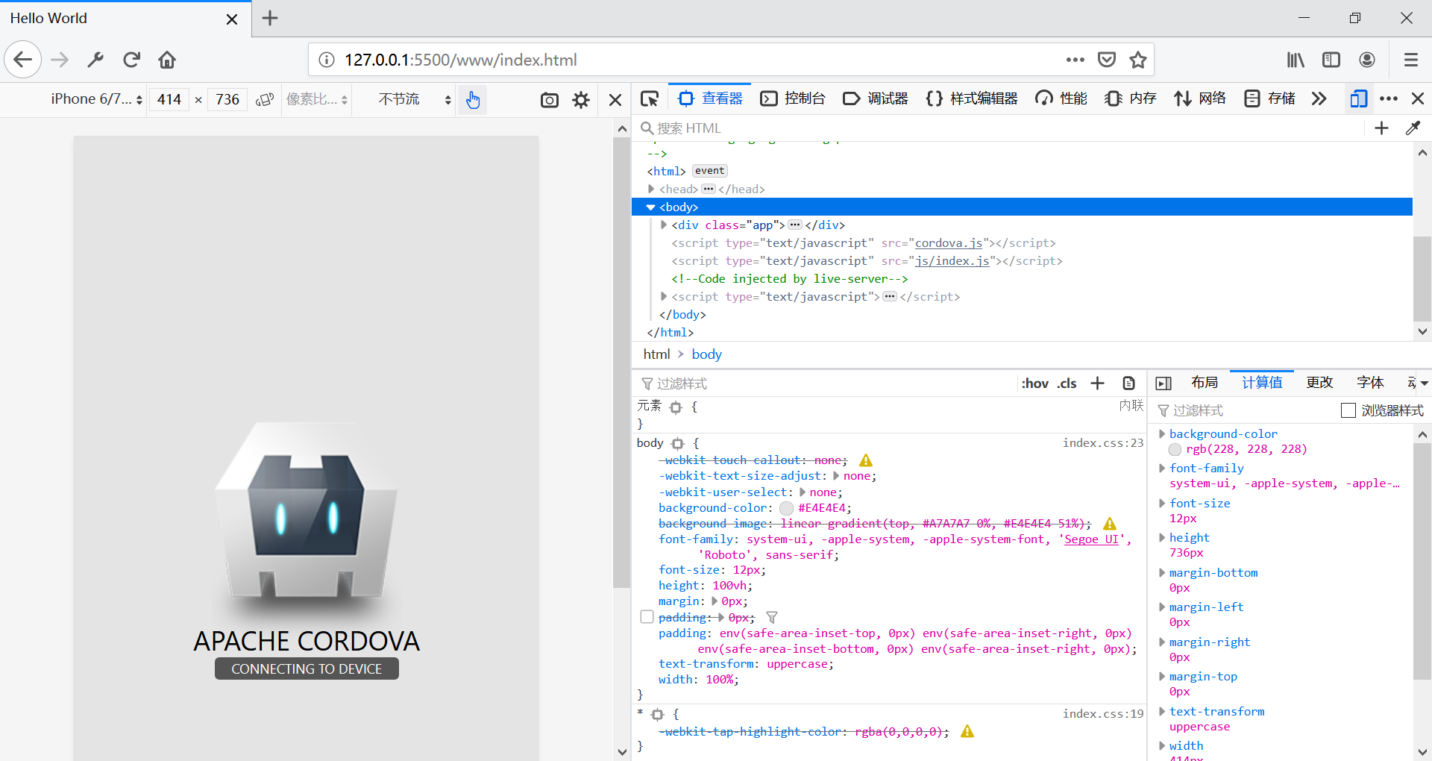This screenshot has width=1432, height=761.
Task: Toggle touch simulation hand icon
Action: [473, 100]
